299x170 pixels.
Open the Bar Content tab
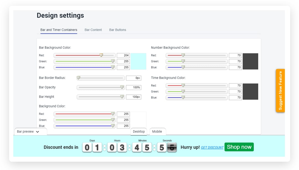tap(93, 30)
